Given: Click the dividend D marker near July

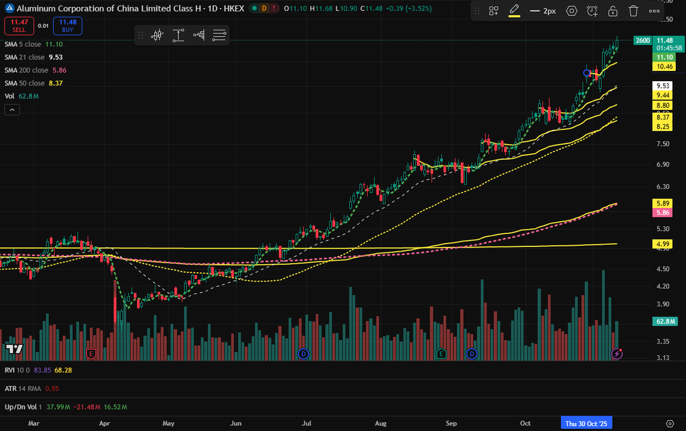Looking at the screenshot, I should pos(304,353).
